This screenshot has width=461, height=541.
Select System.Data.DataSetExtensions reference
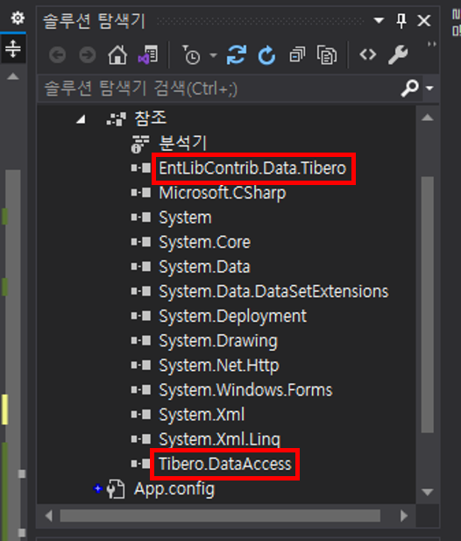tap(273, 292)
